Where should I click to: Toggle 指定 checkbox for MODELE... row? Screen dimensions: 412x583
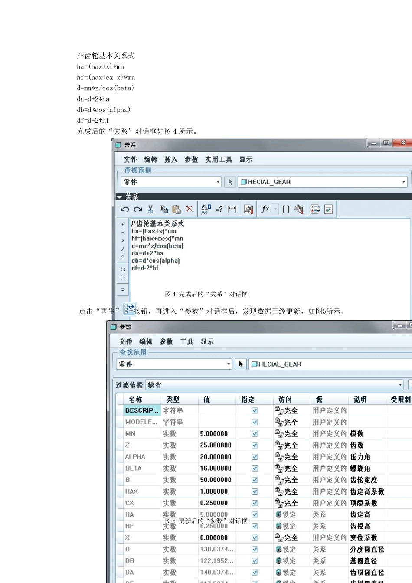click(255, 422)
